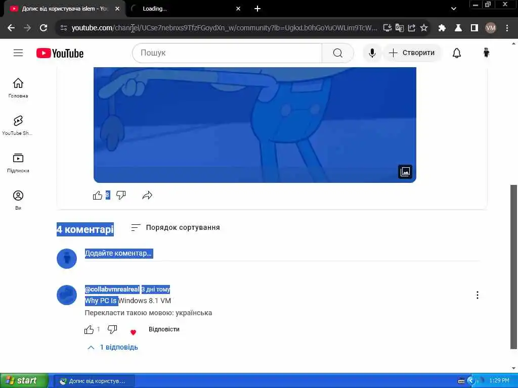Screen dimensions: 518x388
Task: Open @collabvmrealreal channel link
Action: 112,289
